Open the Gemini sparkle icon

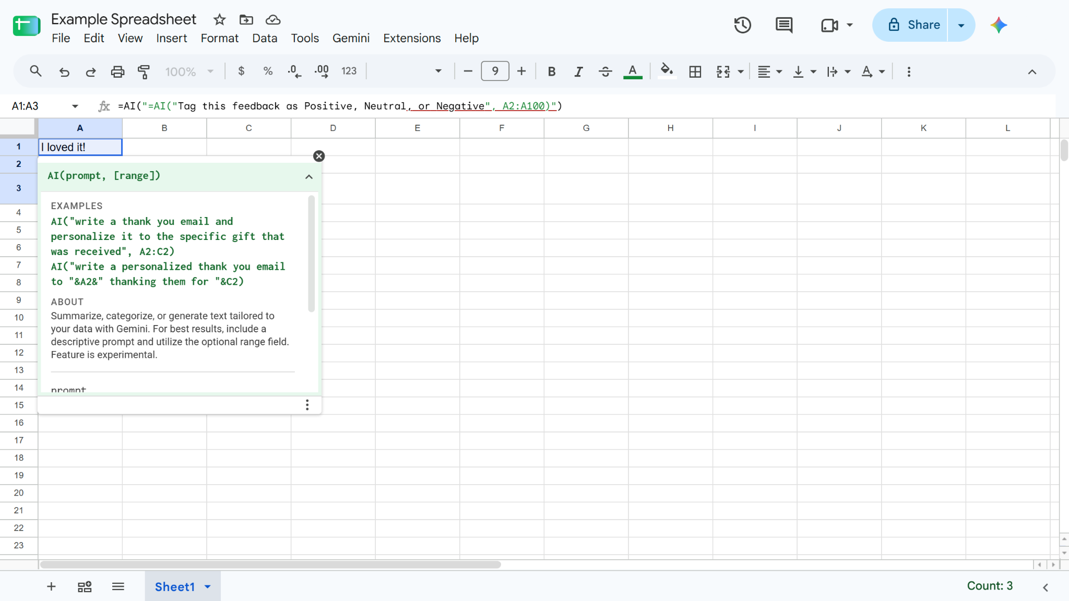pyautogui.click(x=999, y=25)
